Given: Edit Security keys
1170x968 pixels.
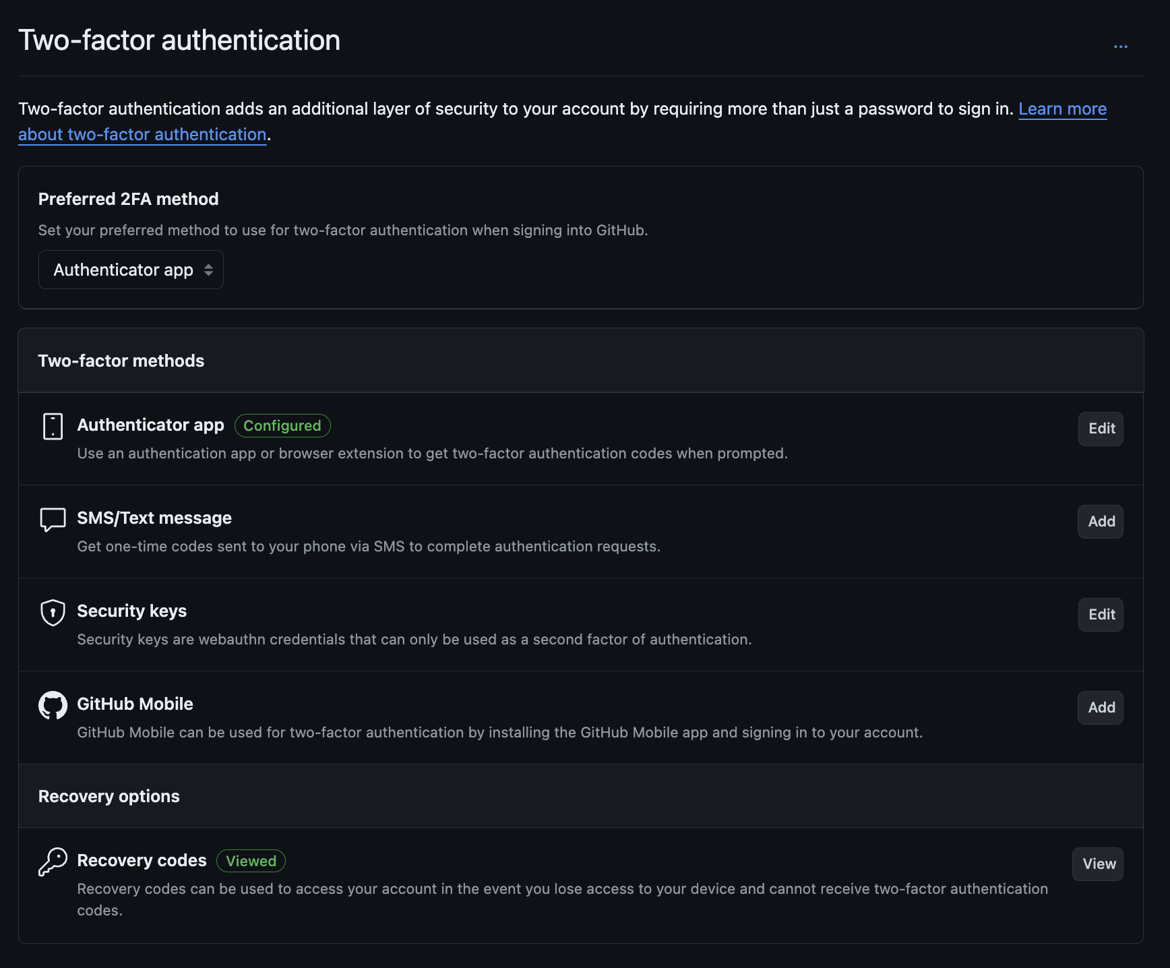Looking at the screenshot, I should tap(1101, 615).
